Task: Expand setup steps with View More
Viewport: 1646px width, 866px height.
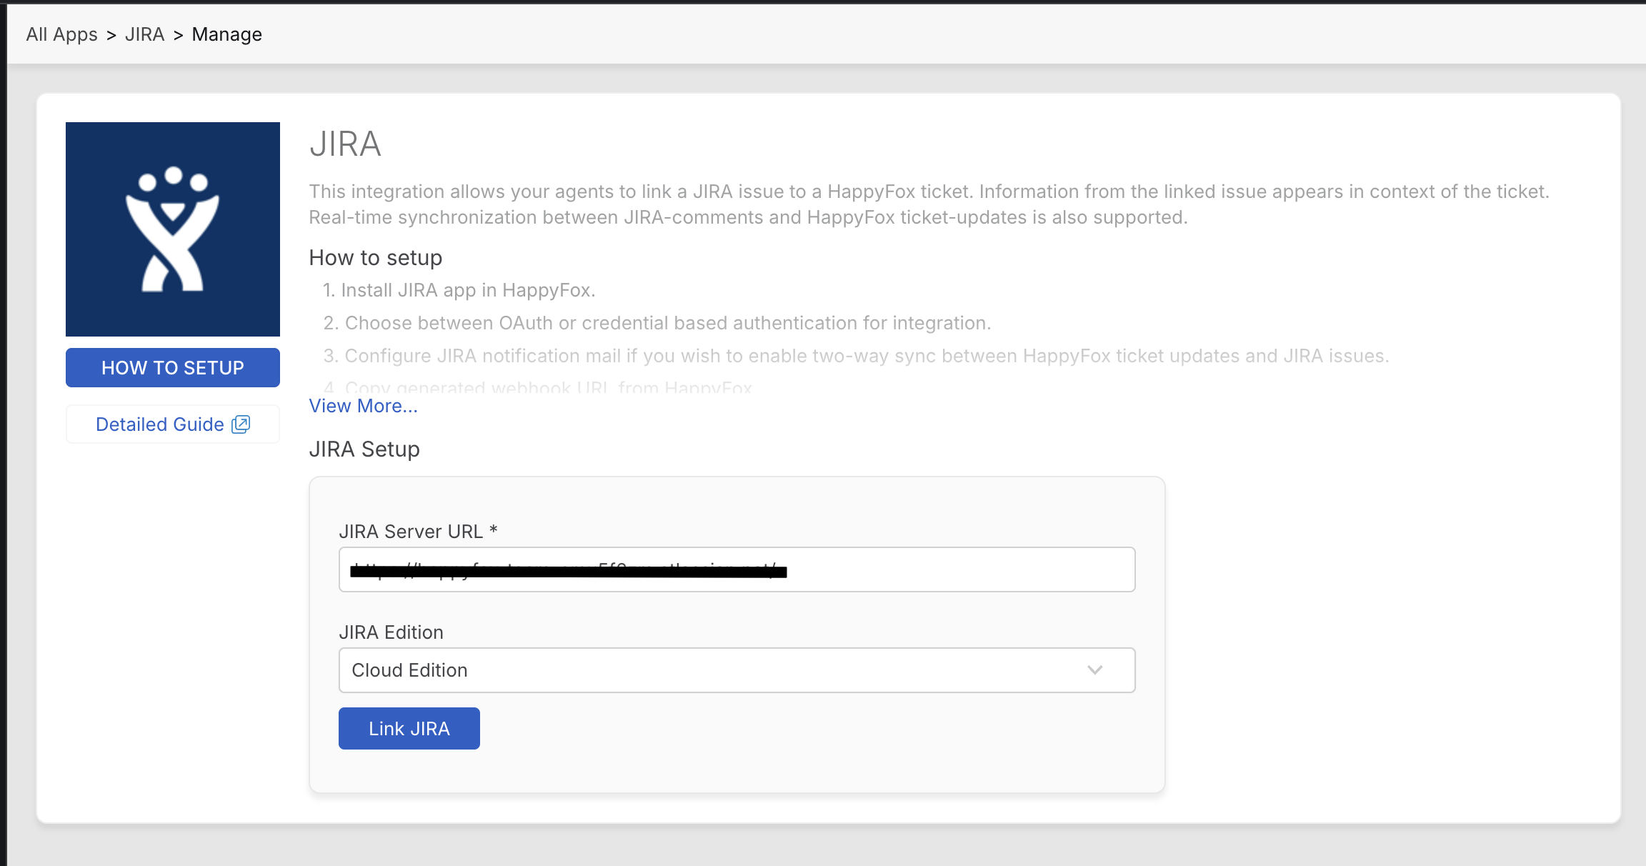Action: click(363, 406)
